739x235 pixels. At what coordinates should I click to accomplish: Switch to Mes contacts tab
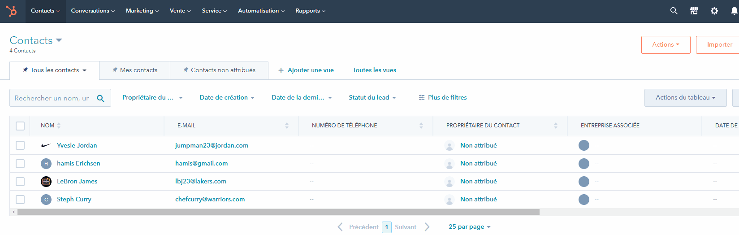(134, 70)
